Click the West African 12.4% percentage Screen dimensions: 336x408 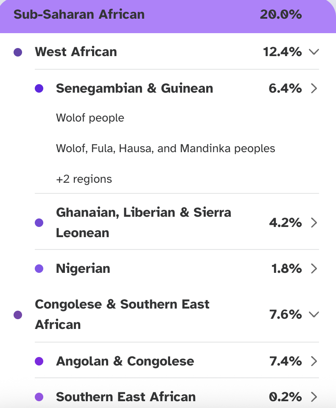282,52
